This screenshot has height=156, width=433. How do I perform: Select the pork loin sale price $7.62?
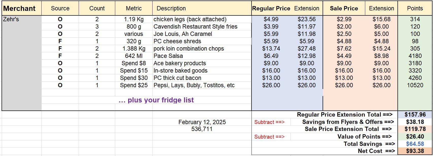[x=344, y=49]
